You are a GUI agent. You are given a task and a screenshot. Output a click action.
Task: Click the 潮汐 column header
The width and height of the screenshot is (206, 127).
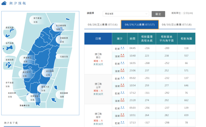(x=119, y=39)
